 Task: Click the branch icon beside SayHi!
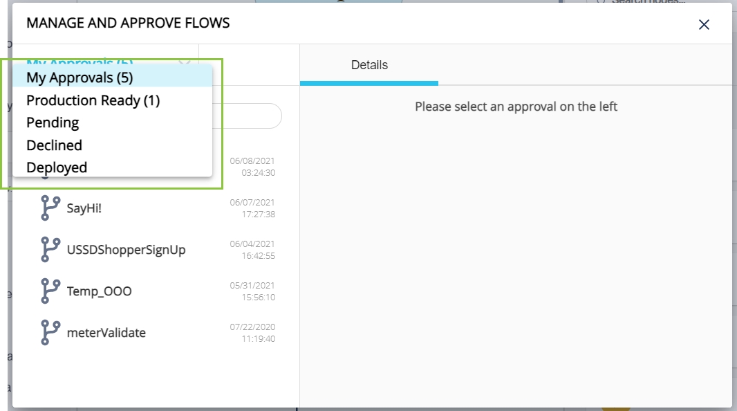point(50,208)
